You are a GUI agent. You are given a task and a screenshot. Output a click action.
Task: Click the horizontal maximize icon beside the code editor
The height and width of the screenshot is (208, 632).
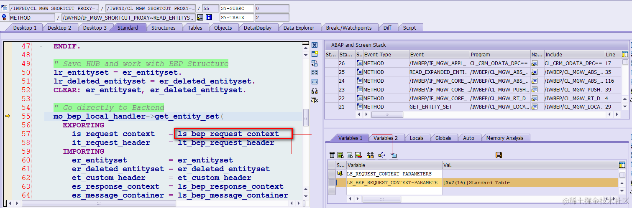click(x=315, y=82)
